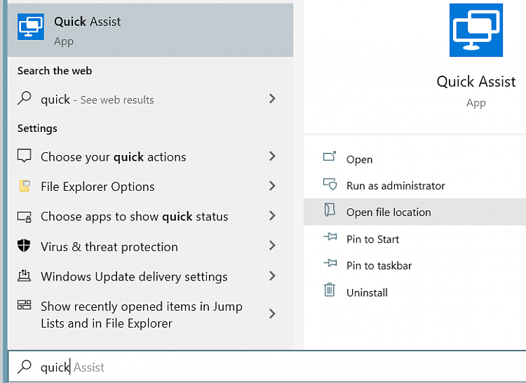Click the pin icon beside Pin to taskbar
The height and width of the screenshot is (383, 526).
tap(330, 263)
